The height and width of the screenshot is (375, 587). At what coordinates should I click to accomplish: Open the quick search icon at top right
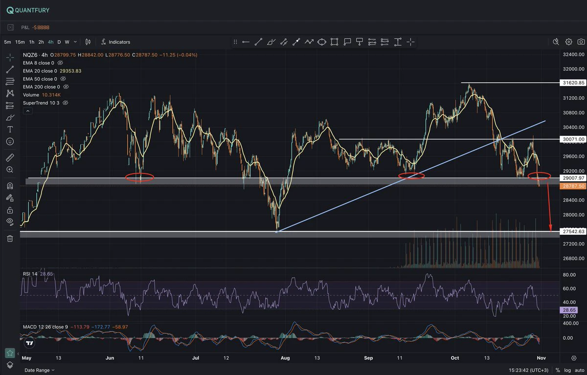(556, 42)
